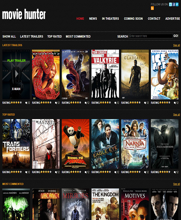Open the News menu item
The height and width of the screenshot is (220, 181).
point(93,19)
